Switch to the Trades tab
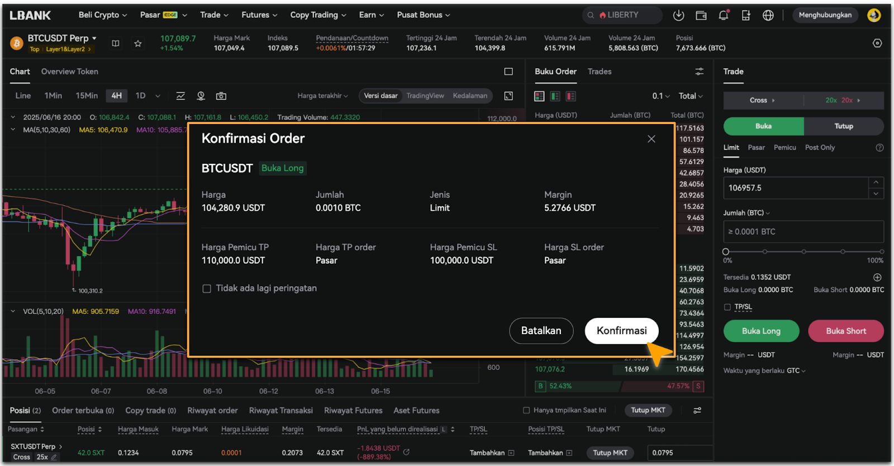Image resolution: width=894 pixels, height=466 pixels. pyautogui.click(x=599, y=72)
